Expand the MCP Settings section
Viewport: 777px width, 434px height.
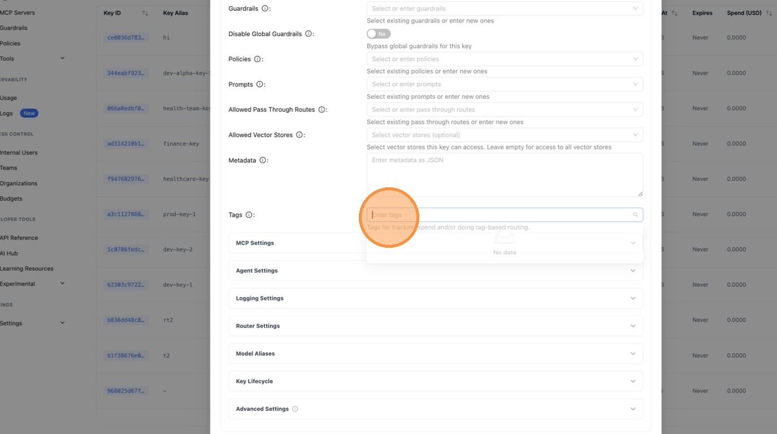coord(436,243)
